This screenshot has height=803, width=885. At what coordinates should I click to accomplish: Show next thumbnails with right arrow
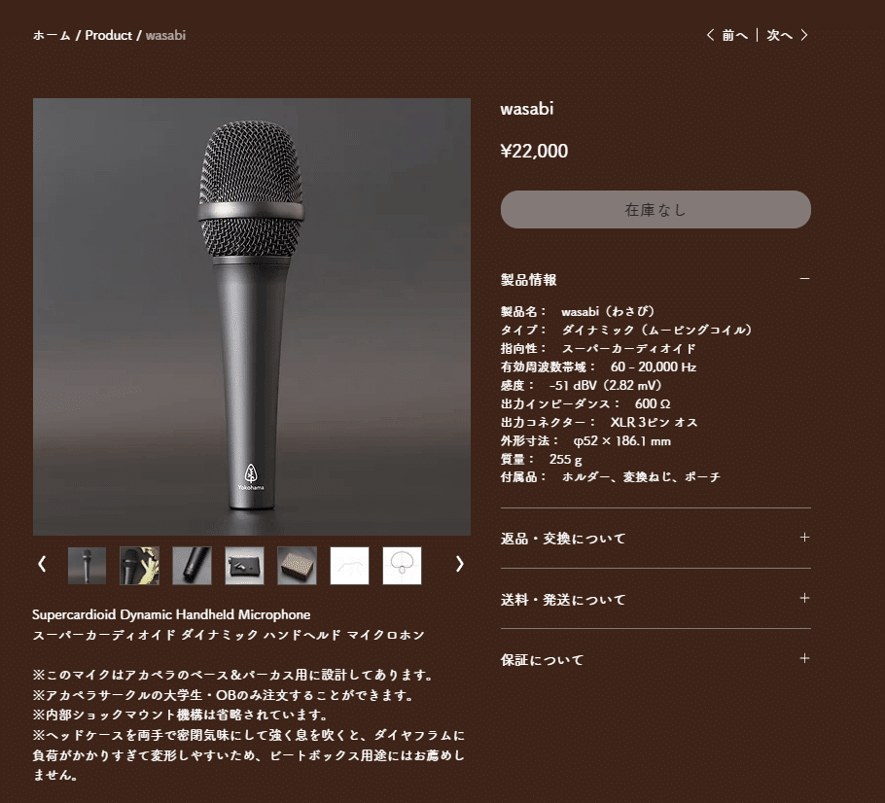tap(459, 564)
